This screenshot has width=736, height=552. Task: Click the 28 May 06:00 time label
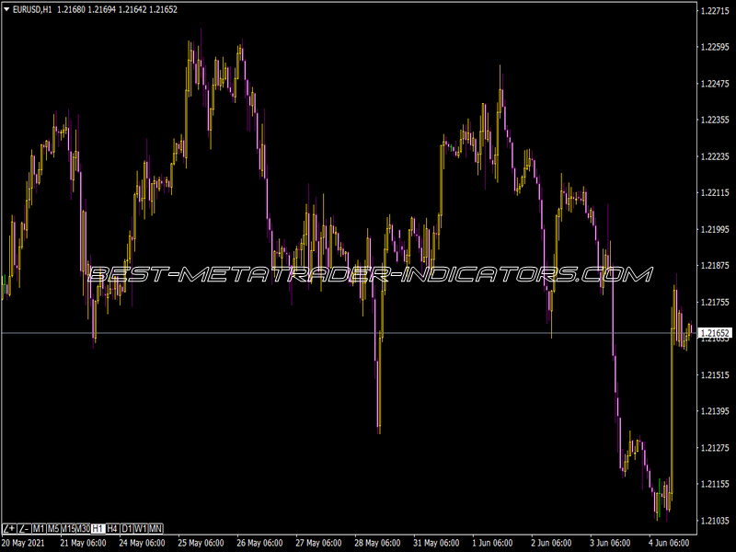tap(377, 543)
